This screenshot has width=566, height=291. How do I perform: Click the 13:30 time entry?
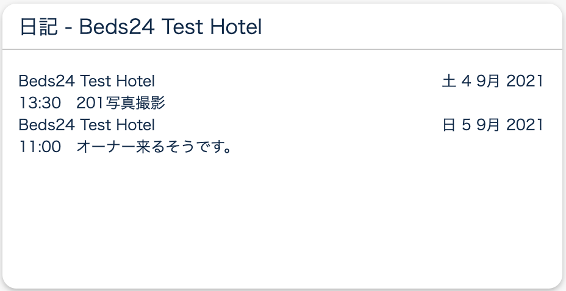(x=40, y=103)
